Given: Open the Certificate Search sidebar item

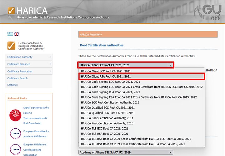Looking at the screenshot, I should coord(17,78).
